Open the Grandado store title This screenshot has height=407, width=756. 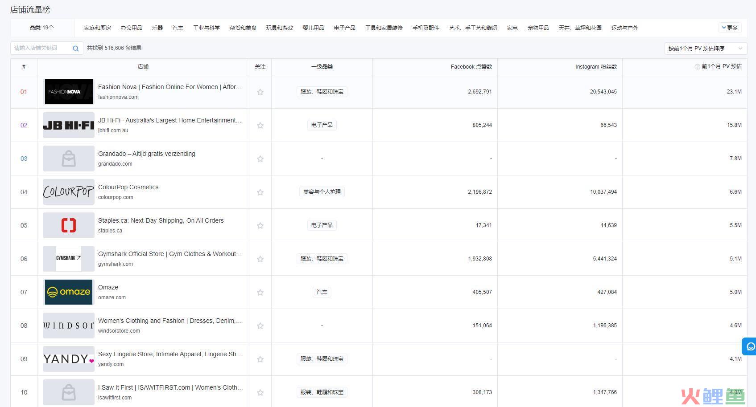147,154
